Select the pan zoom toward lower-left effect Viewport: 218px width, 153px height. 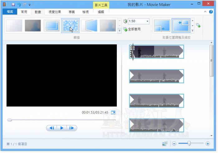162,26
